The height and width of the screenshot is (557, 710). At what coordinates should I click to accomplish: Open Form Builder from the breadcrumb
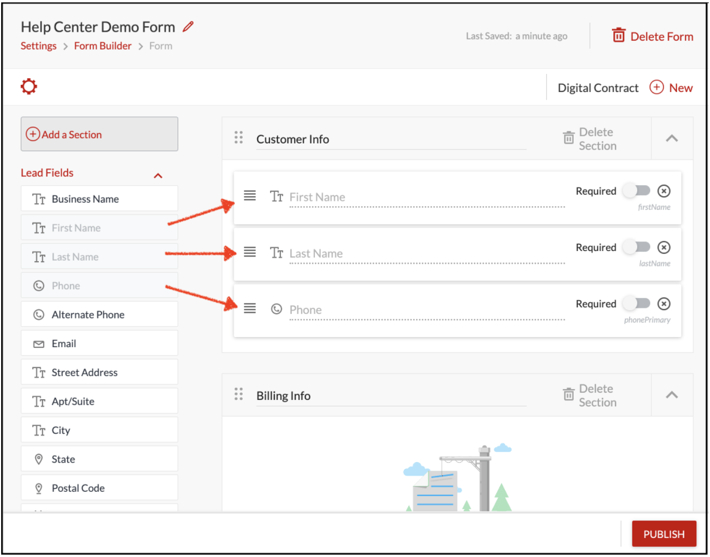102,45
